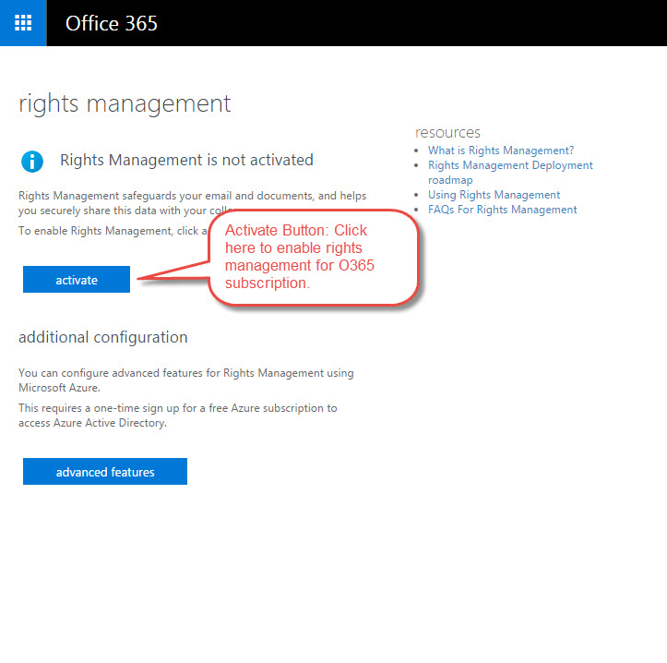Open the Office 365 app launcher grid
This screenshot has height=663, width=667.
[23, 23]
